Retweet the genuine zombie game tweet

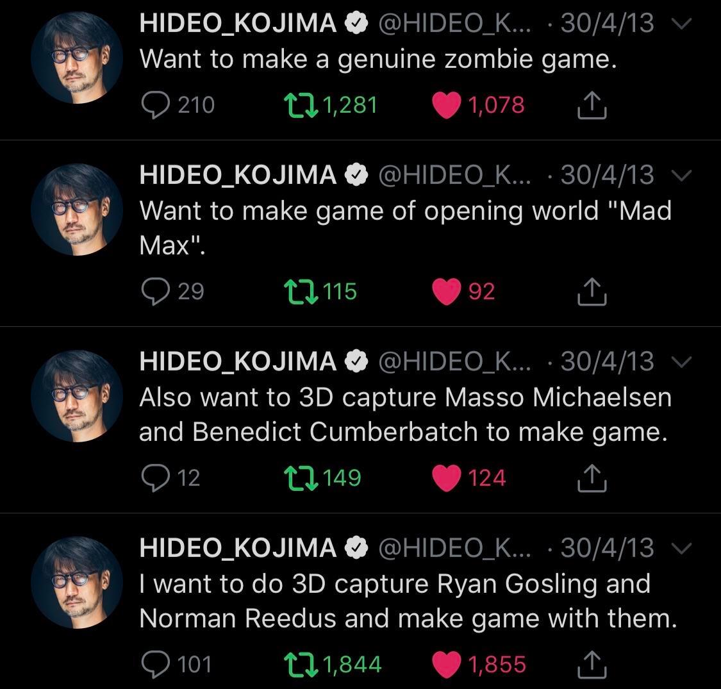pyautogui.click(x=301, y=105)
